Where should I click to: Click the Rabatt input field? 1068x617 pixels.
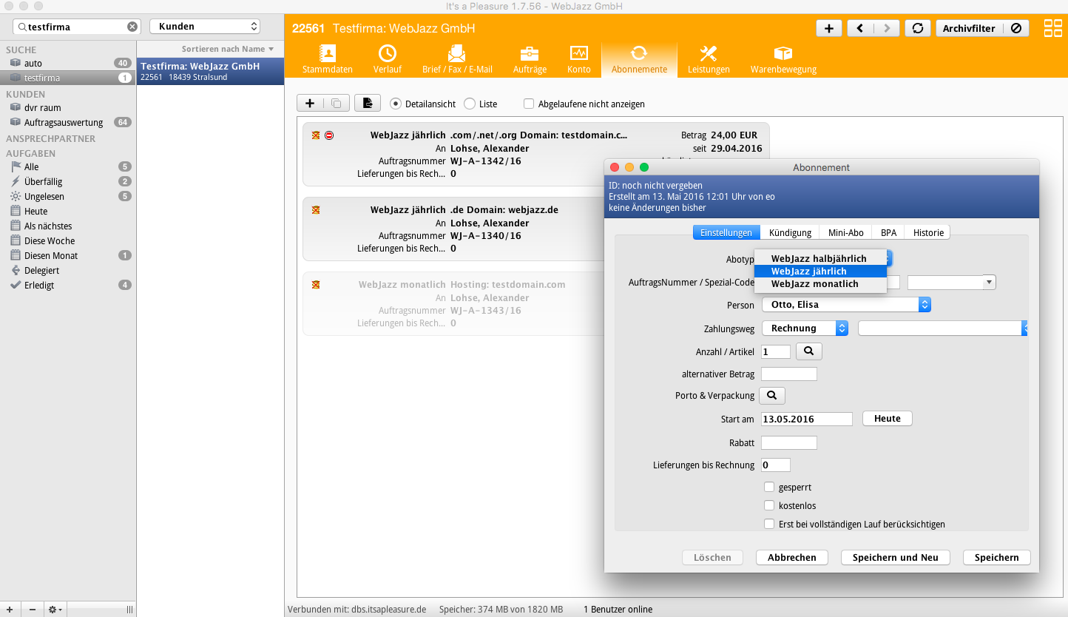[x=789, y=442]
